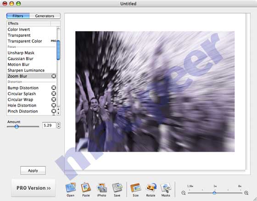Select the Sharpen Luminance filter

[32, 70]
